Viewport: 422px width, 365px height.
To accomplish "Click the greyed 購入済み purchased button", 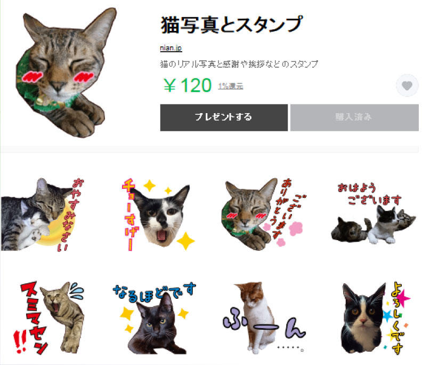I will pyautogui.click(x=354, y=117).
